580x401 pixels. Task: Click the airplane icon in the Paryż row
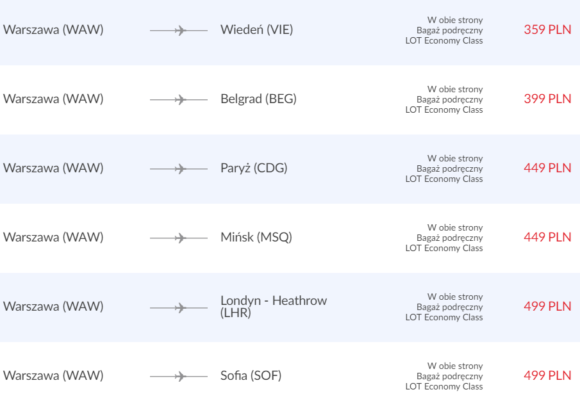pos(180,169)
